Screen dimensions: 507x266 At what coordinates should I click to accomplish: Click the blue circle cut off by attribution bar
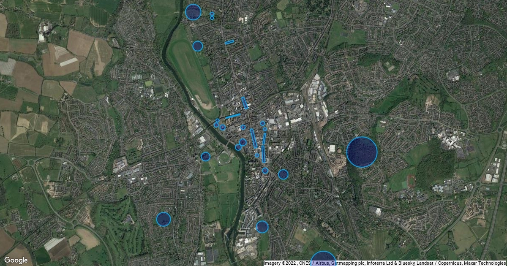coord(323,258)
